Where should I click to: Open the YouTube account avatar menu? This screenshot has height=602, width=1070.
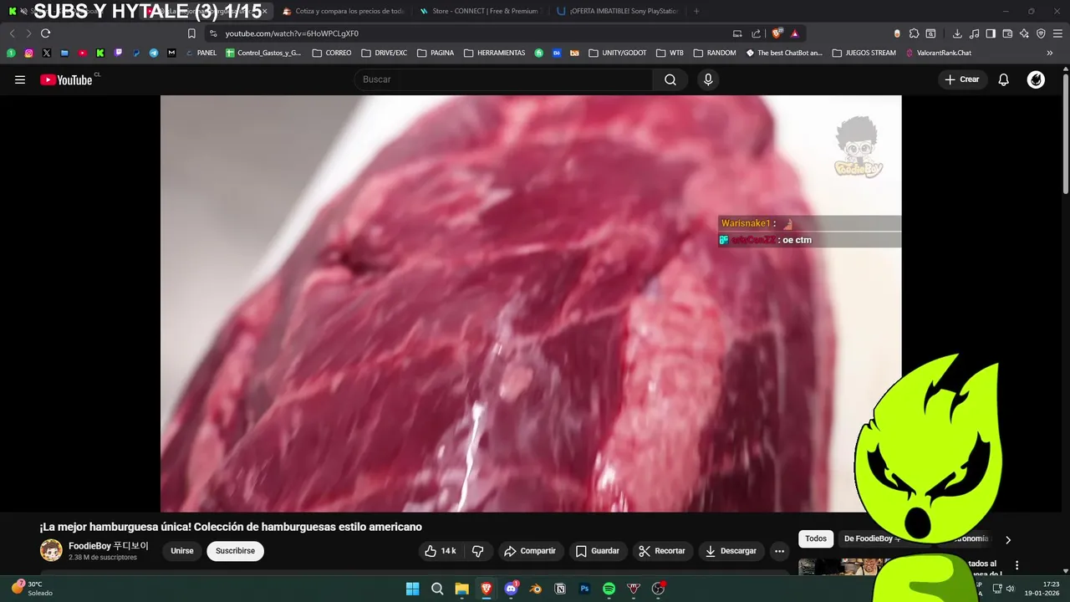[1036, 79]
